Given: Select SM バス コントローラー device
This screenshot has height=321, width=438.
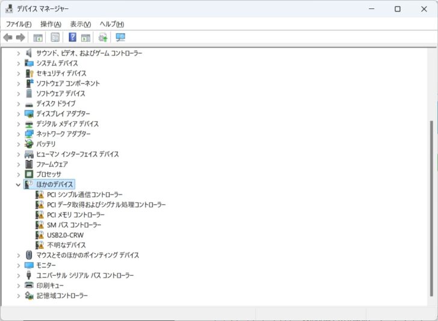Looking at the screenshot, I should point(74,225).
